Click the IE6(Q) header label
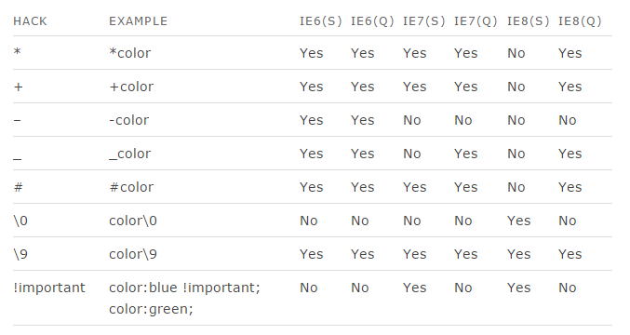The height and width of the screenshot is (335, 630). point(372,21)
